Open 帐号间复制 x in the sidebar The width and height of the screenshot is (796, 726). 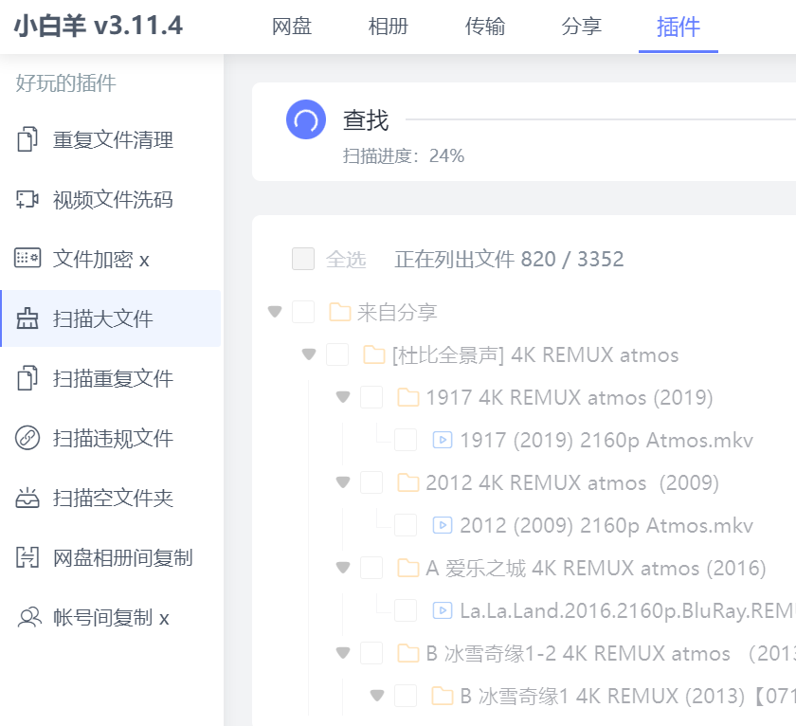[111, 618]
